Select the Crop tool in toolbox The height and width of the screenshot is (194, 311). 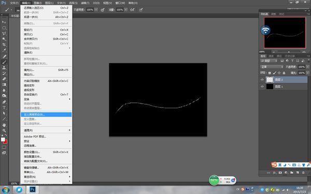pyautogui.click(x=4, y=44)
